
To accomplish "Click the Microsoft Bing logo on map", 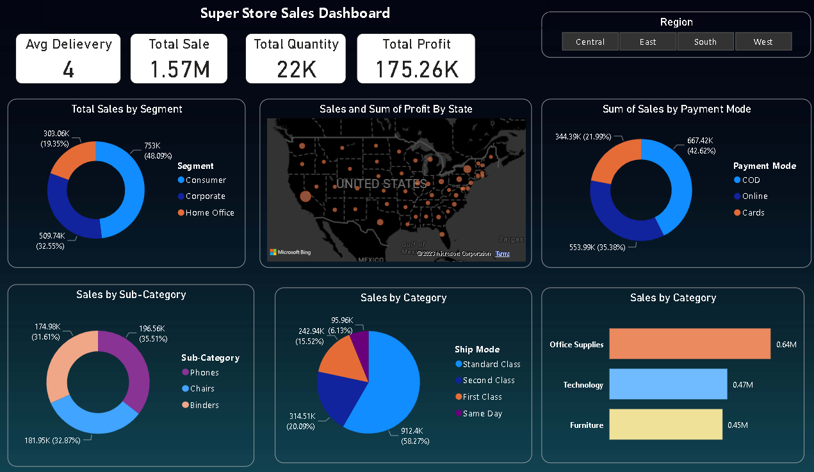I will click(x=290, y=253).
